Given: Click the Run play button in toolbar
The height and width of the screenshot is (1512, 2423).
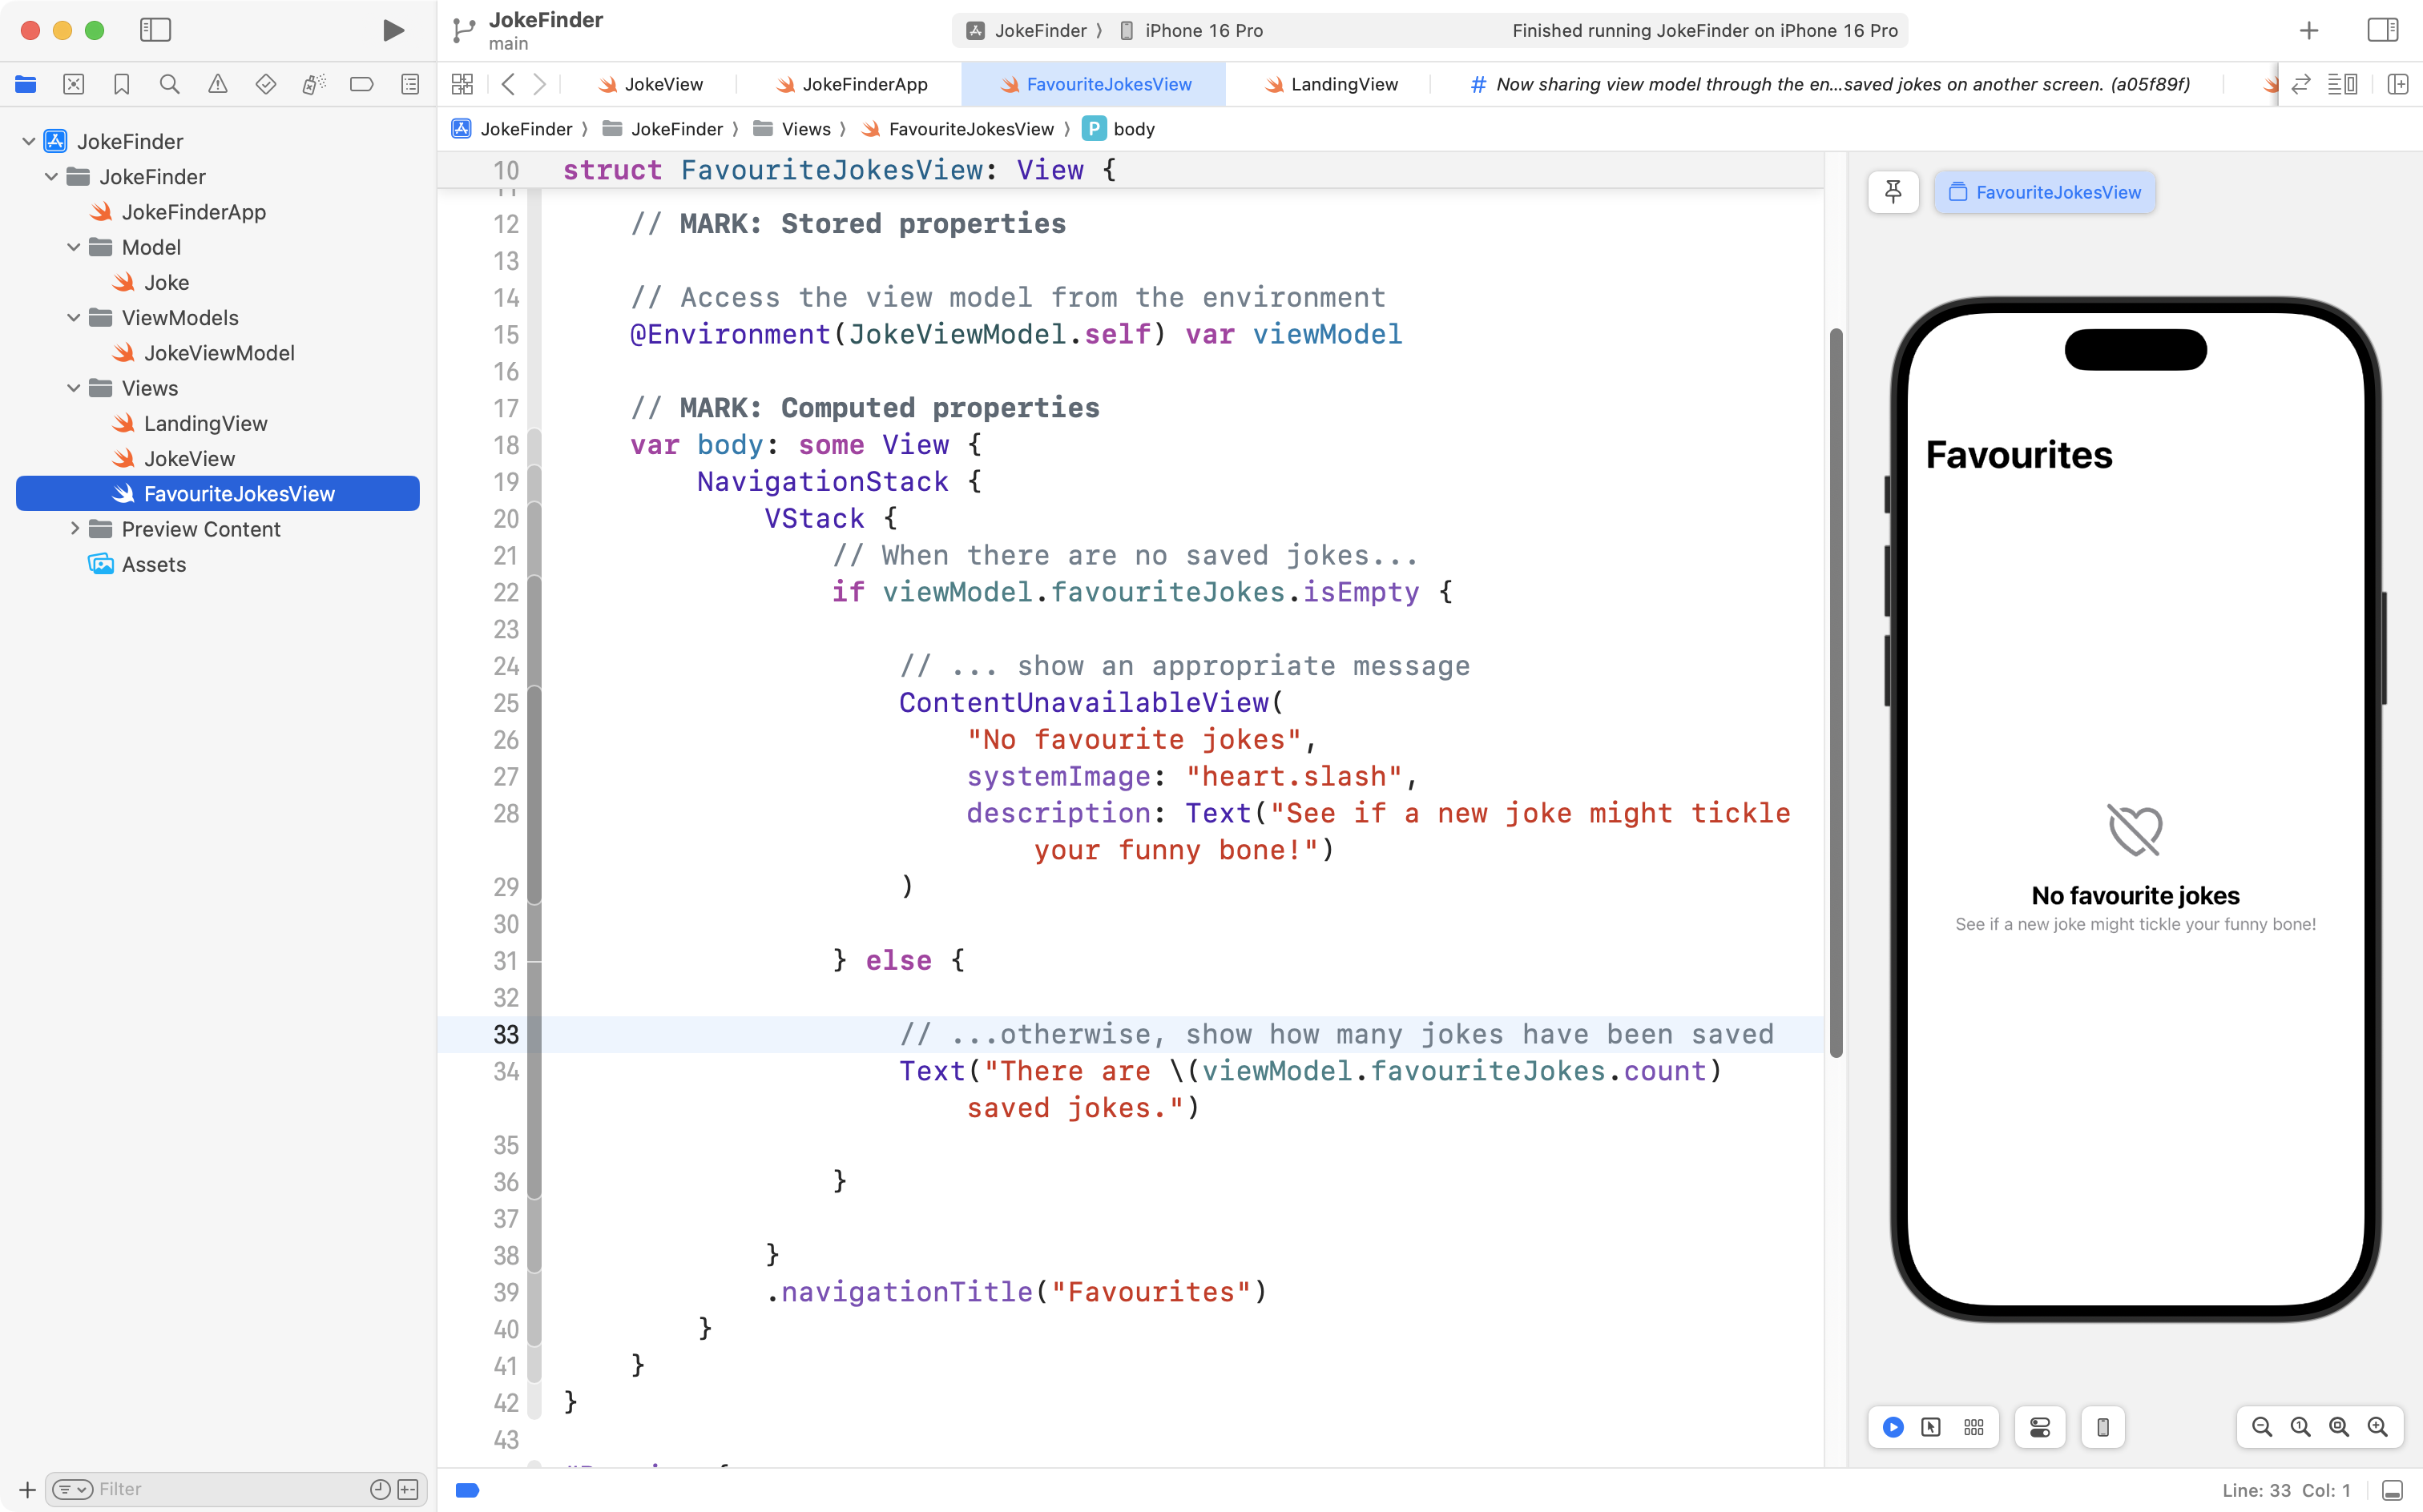Looking at the screenshot, I should coord(393,30).
